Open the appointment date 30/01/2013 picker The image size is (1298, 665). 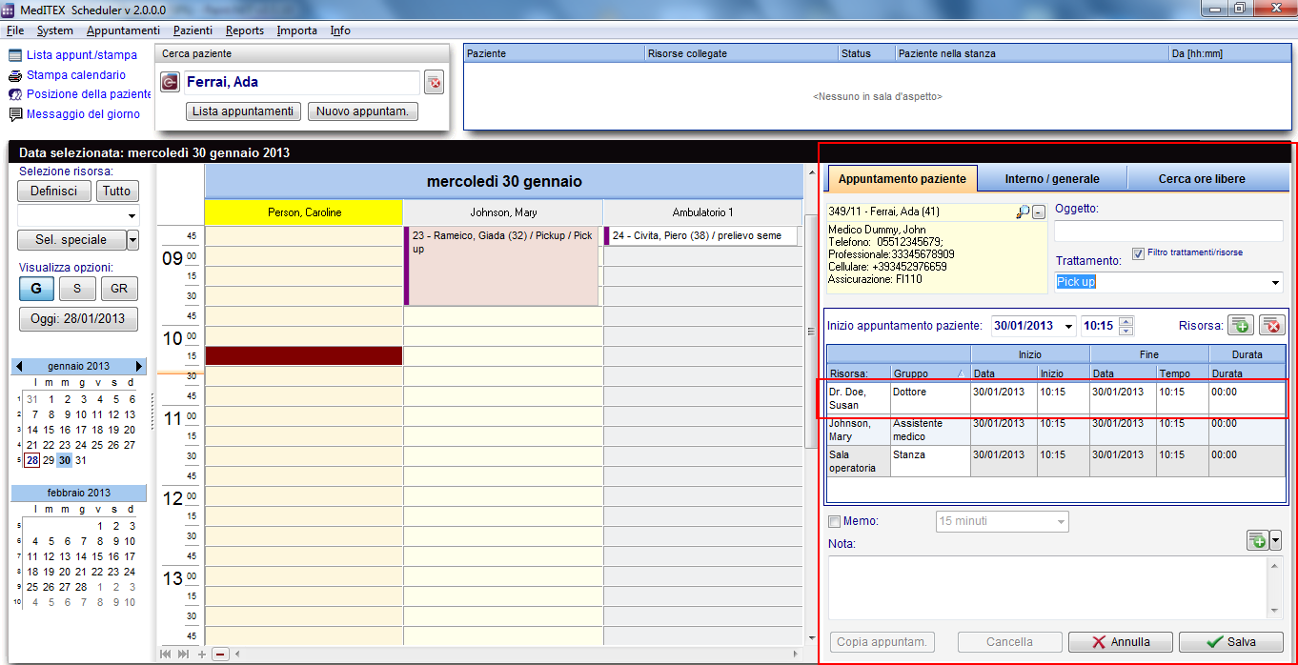click(1068, 326)
